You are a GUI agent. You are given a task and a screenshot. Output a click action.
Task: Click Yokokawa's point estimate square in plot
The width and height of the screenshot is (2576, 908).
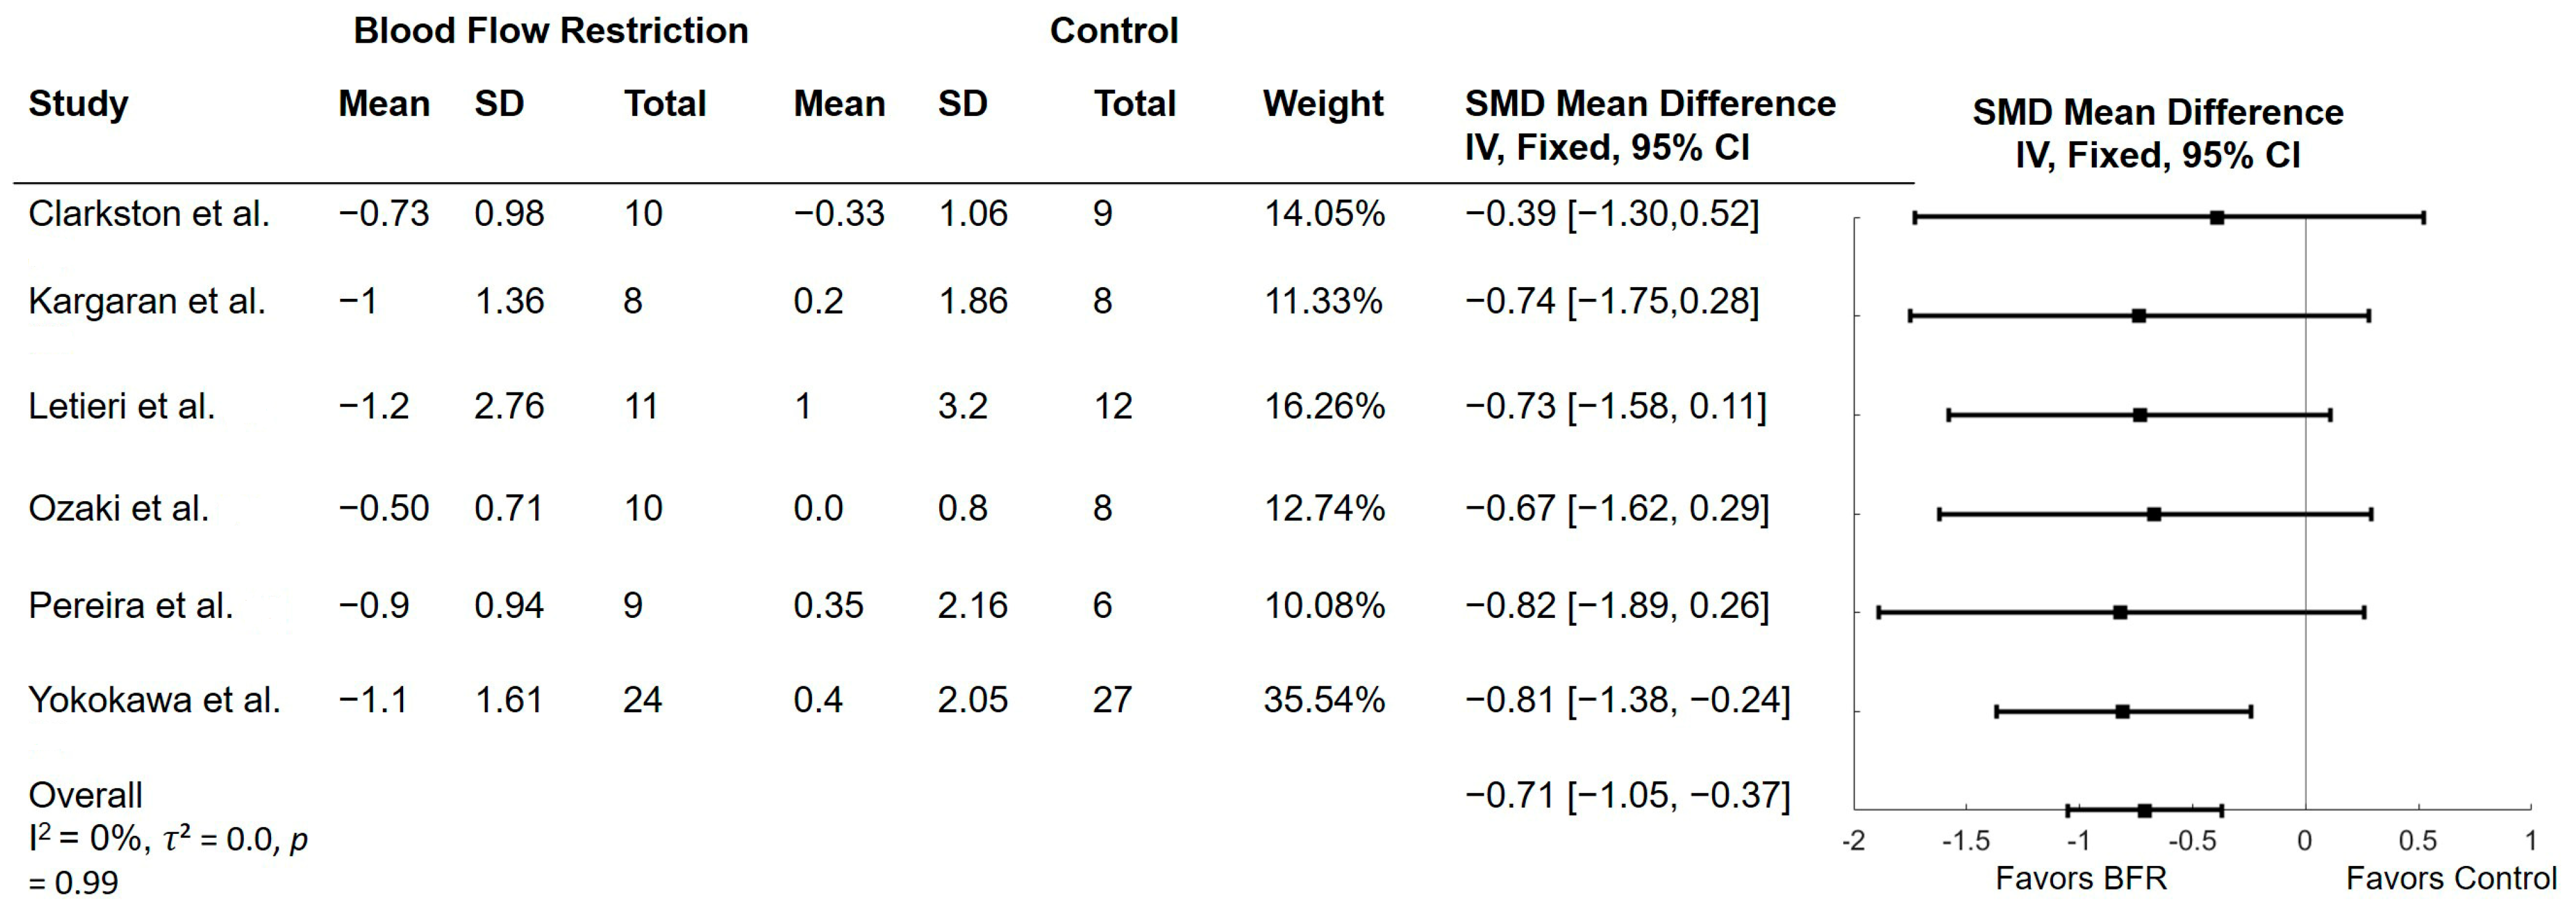point(2122,712)
